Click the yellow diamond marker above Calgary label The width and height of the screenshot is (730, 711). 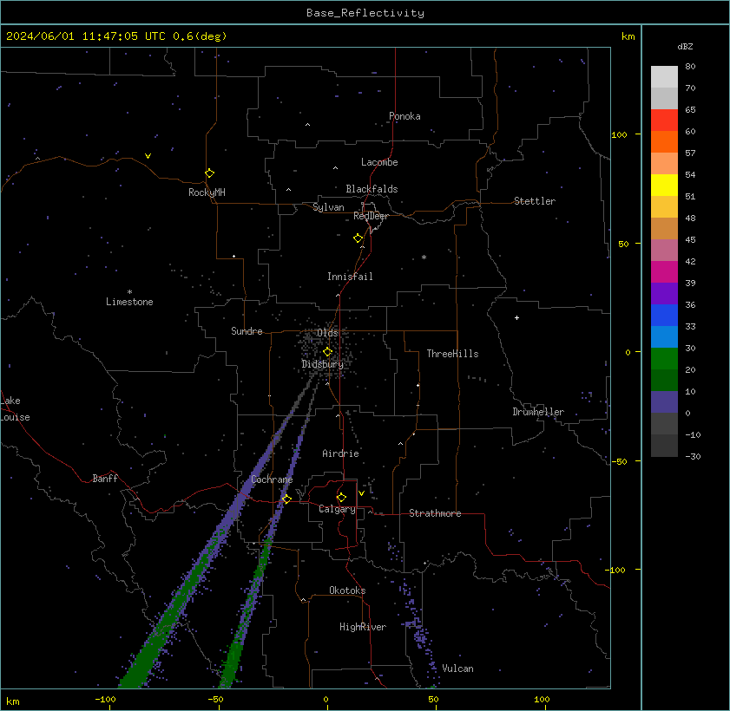point(341,498)
